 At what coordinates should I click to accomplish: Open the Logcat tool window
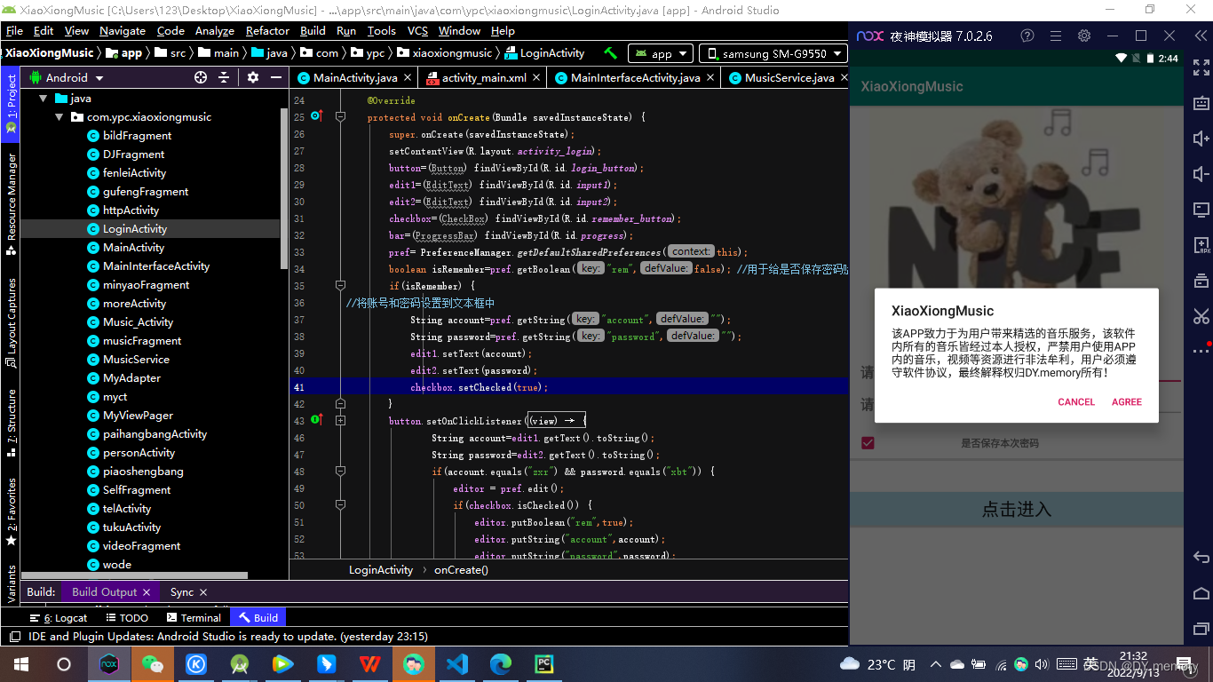(59, 617)
